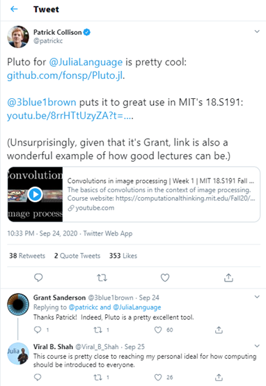This screenshot has width=266, height=386.
Task: Open Patrick Collison's profile picture
Action: [x=18, y=37]
